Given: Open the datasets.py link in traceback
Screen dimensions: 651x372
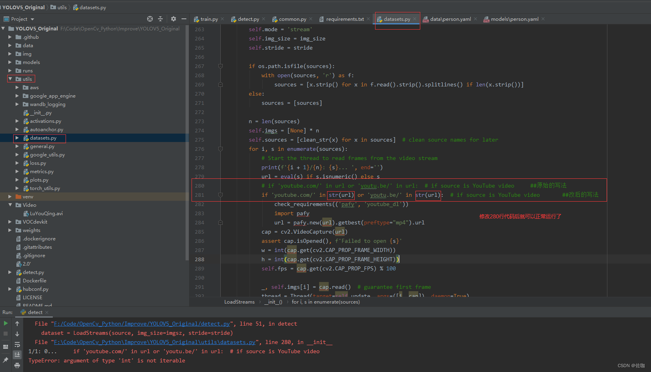Looking at the screenshot, I should [x=154, y=342].
